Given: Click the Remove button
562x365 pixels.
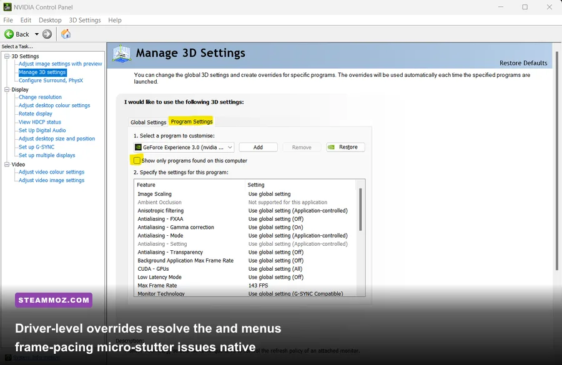Looking at the screenshot, I should point(302,147).
